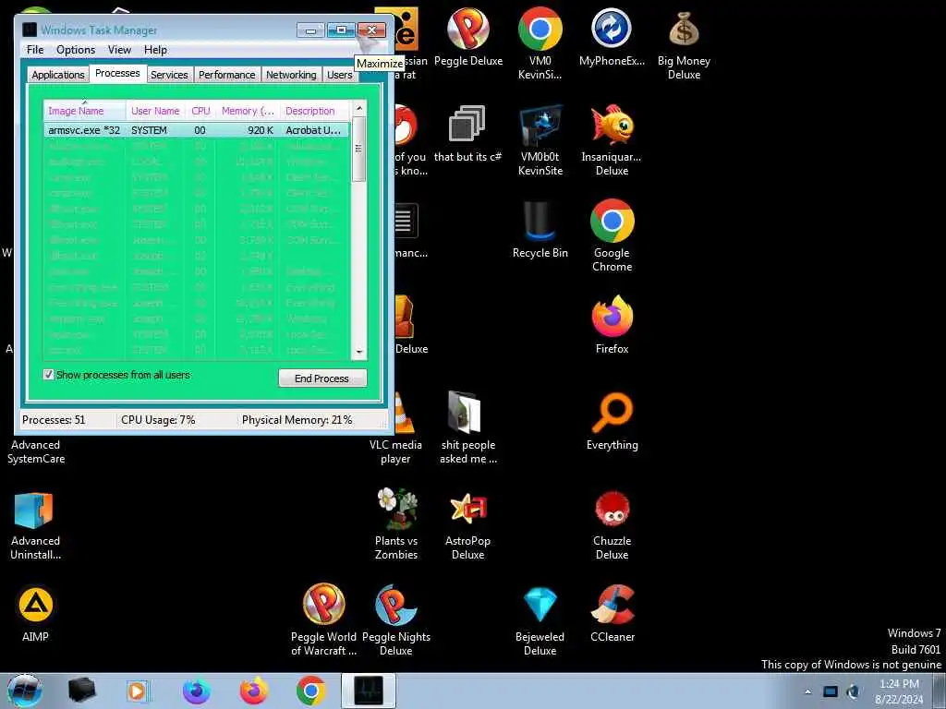Open the View menu

pos(119,50)
